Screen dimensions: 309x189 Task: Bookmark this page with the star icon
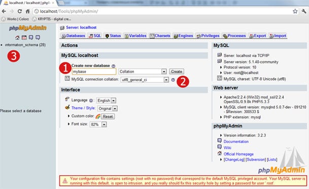pyautogui.click(x=295, y=11)
